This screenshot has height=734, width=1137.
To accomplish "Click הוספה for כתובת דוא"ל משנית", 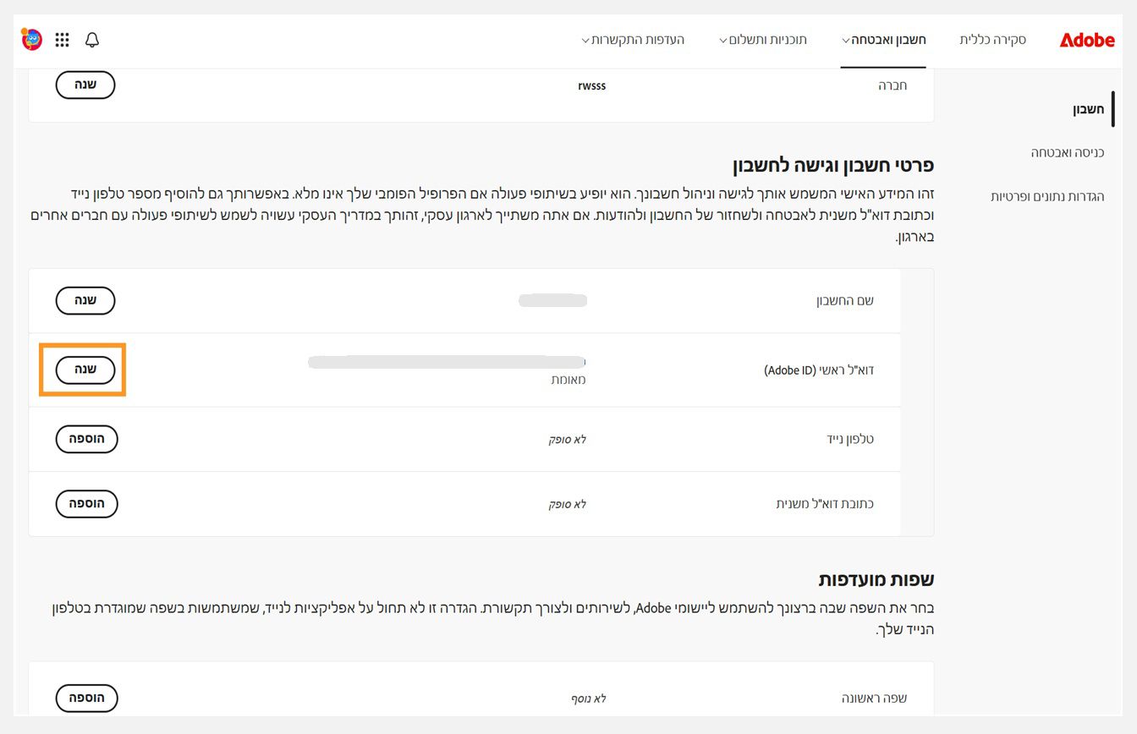I will click(86, 504).
